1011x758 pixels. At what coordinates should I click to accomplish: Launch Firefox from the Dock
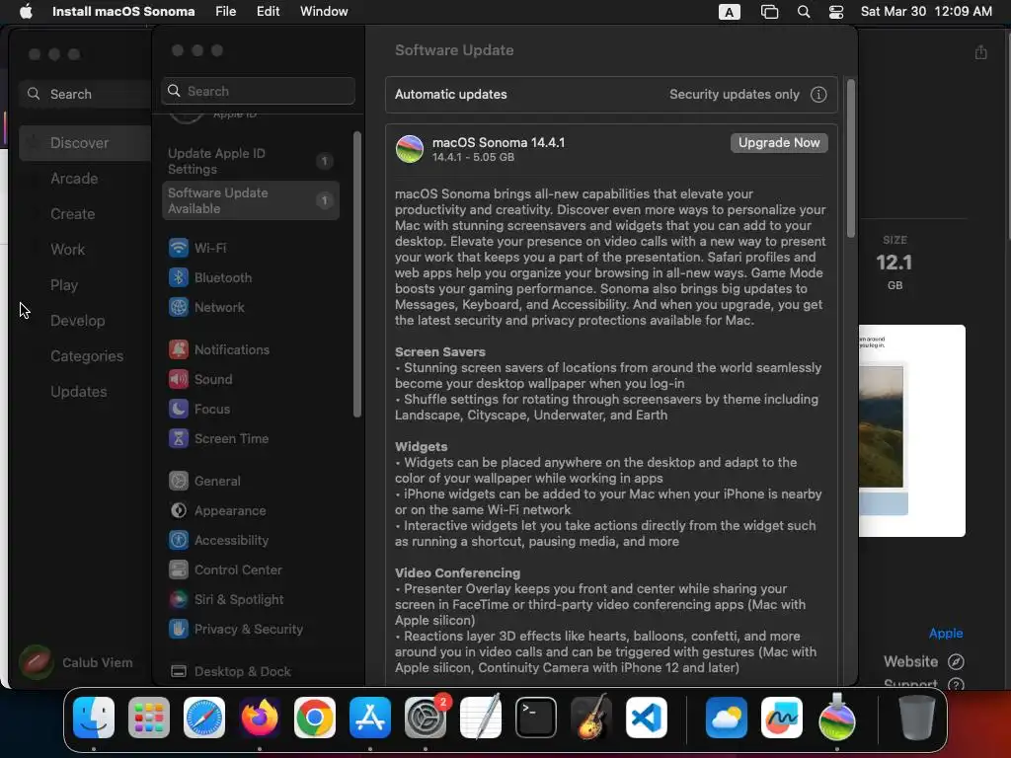tap(260, 718)
